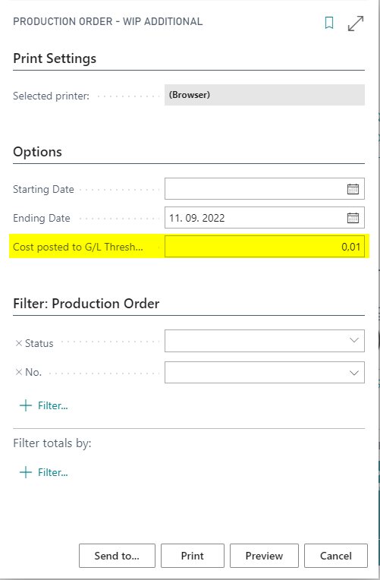Remove the Status filter with its X
The width and height of the screenshot is (380, 580).
pos(19,343)
